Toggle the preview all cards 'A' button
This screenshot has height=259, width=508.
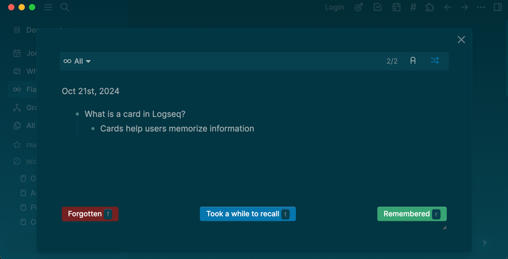pos(413,61)
